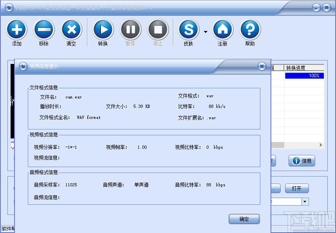
Task: Click the 添加 (Add) plus icon
Action: click(x=17, y=29)
